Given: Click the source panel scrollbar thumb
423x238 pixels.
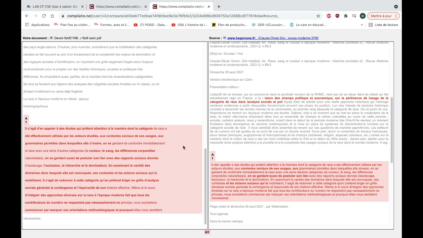Looking at the screenshot, I should pyautogui.click(x=392, y=130).
